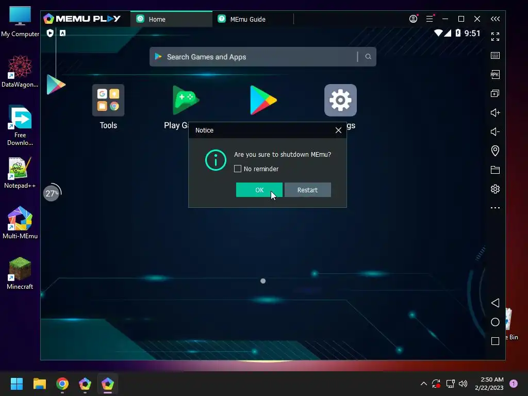Open the Multi-MEmu desktop shortcut
This screenshot has height=396, width=528.
point(20,223)
